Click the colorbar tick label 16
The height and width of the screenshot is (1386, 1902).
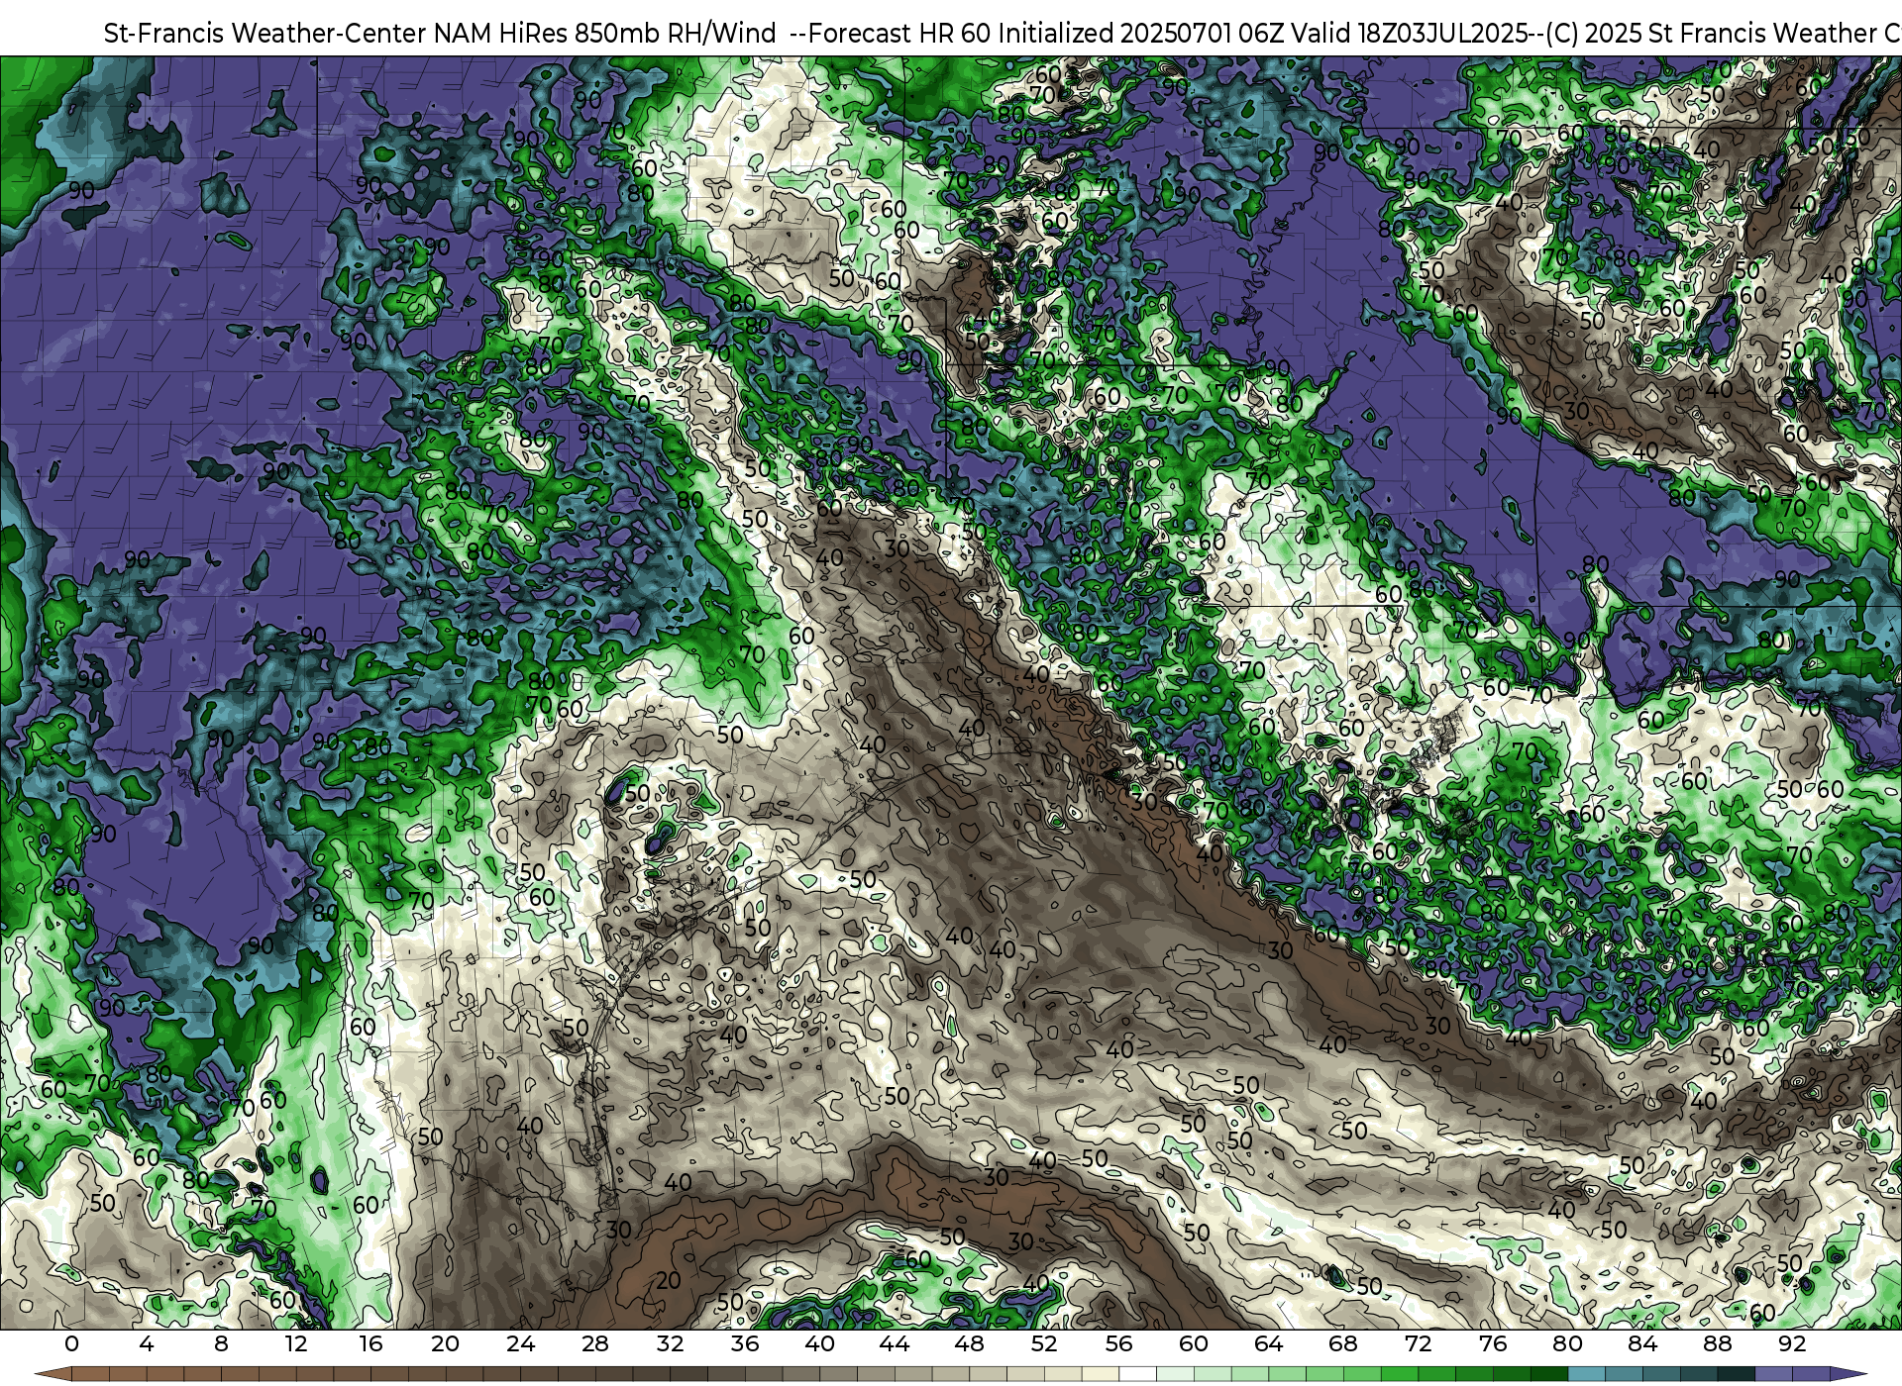pyautogui.click(x=370, y=1343)
